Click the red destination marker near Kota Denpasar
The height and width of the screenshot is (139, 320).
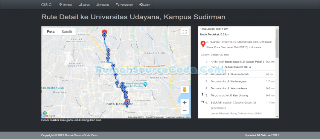(128, 101)
